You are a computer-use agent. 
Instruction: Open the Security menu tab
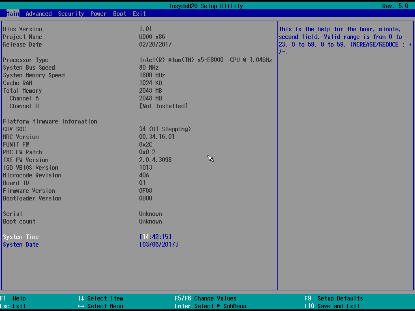tap(71, 13)
